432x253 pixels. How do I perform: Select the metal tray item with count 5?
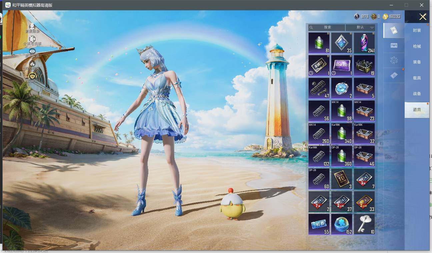click(x=364, y=88)
